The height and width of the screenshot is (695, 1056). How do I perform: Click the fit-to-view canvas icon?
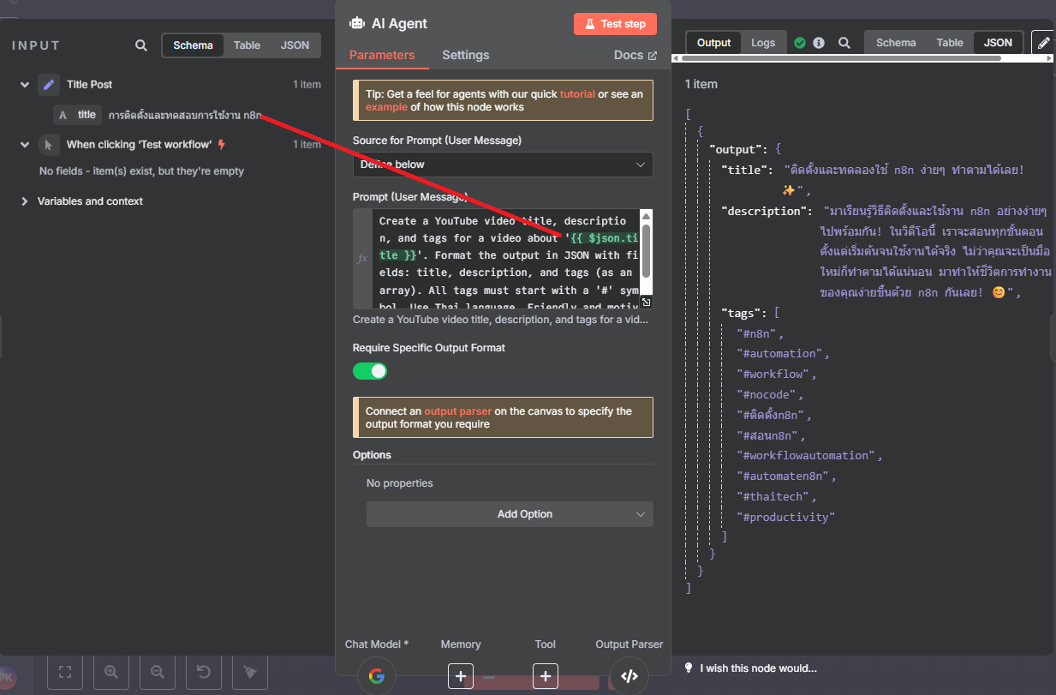tap(64, 673)
